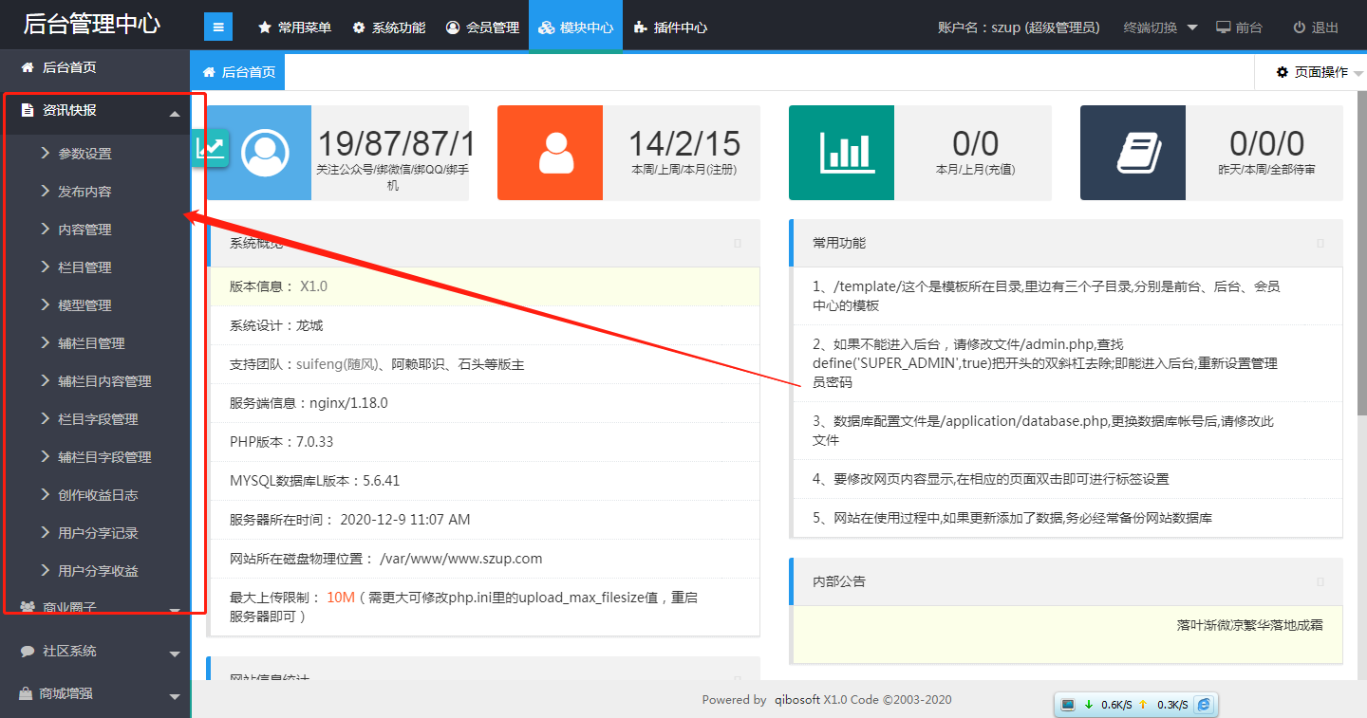Click the page vertical scrollbar
Image resolution: width=1367 pixels, height=718 pixels.
pos(1361,285)
